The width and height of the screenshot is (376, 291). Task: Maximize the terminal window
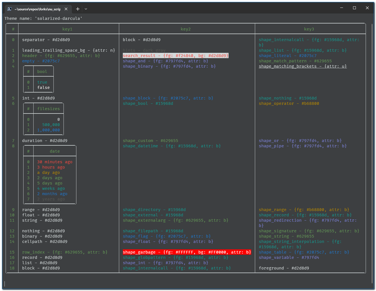click(354, 8)
